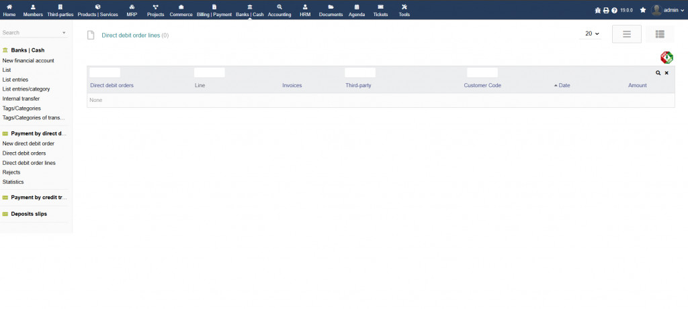Click the Line filter field
Viewport: 688px width, 309px height.
(210, 72)
